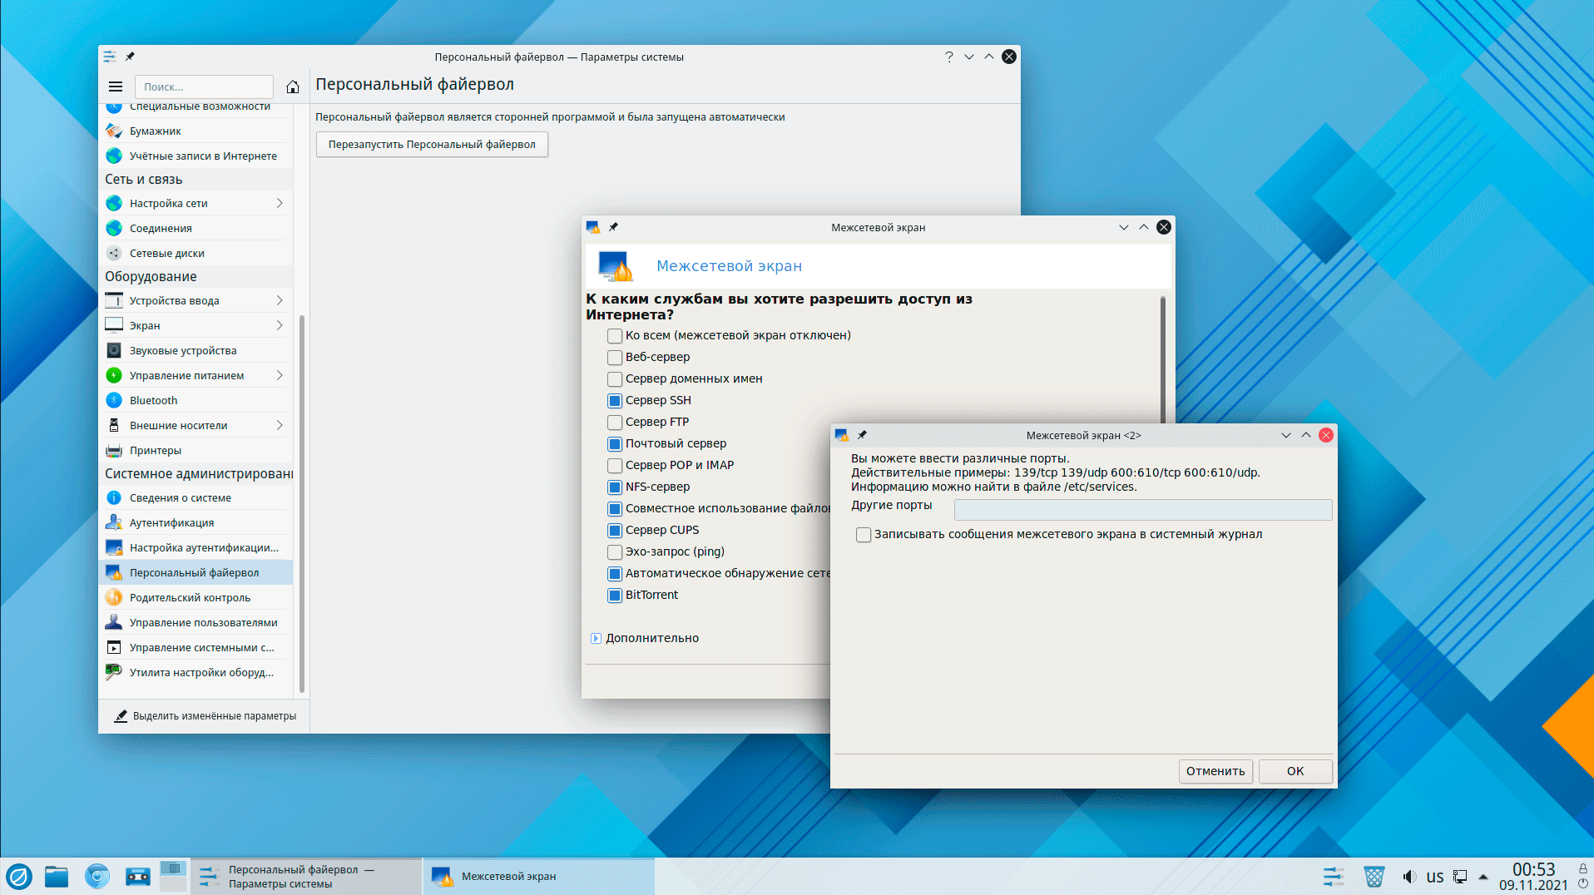The image size is (1594, 895).
Task: Open Сведения о системе in sidebar
Action: (x=181, y=497)
